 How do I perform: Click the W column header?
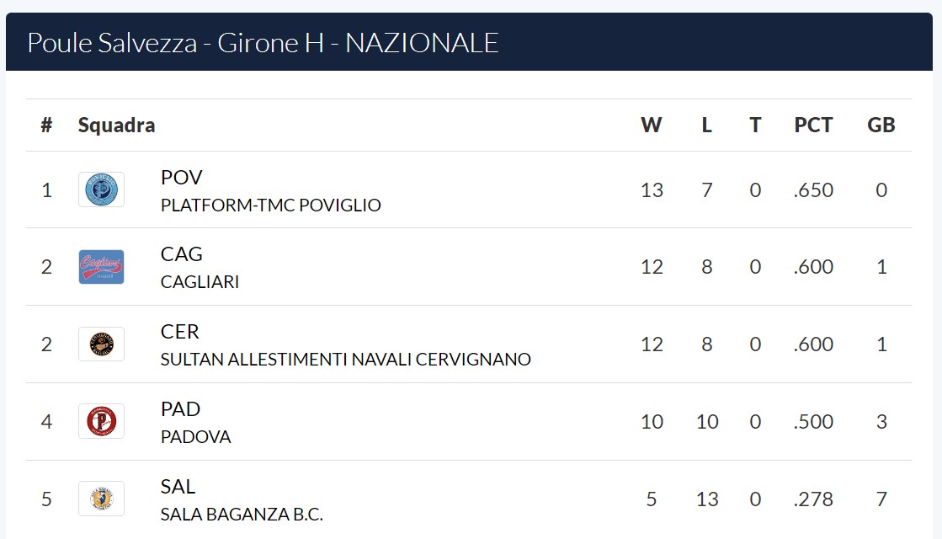pyautogui.click(x=652, y=125)
